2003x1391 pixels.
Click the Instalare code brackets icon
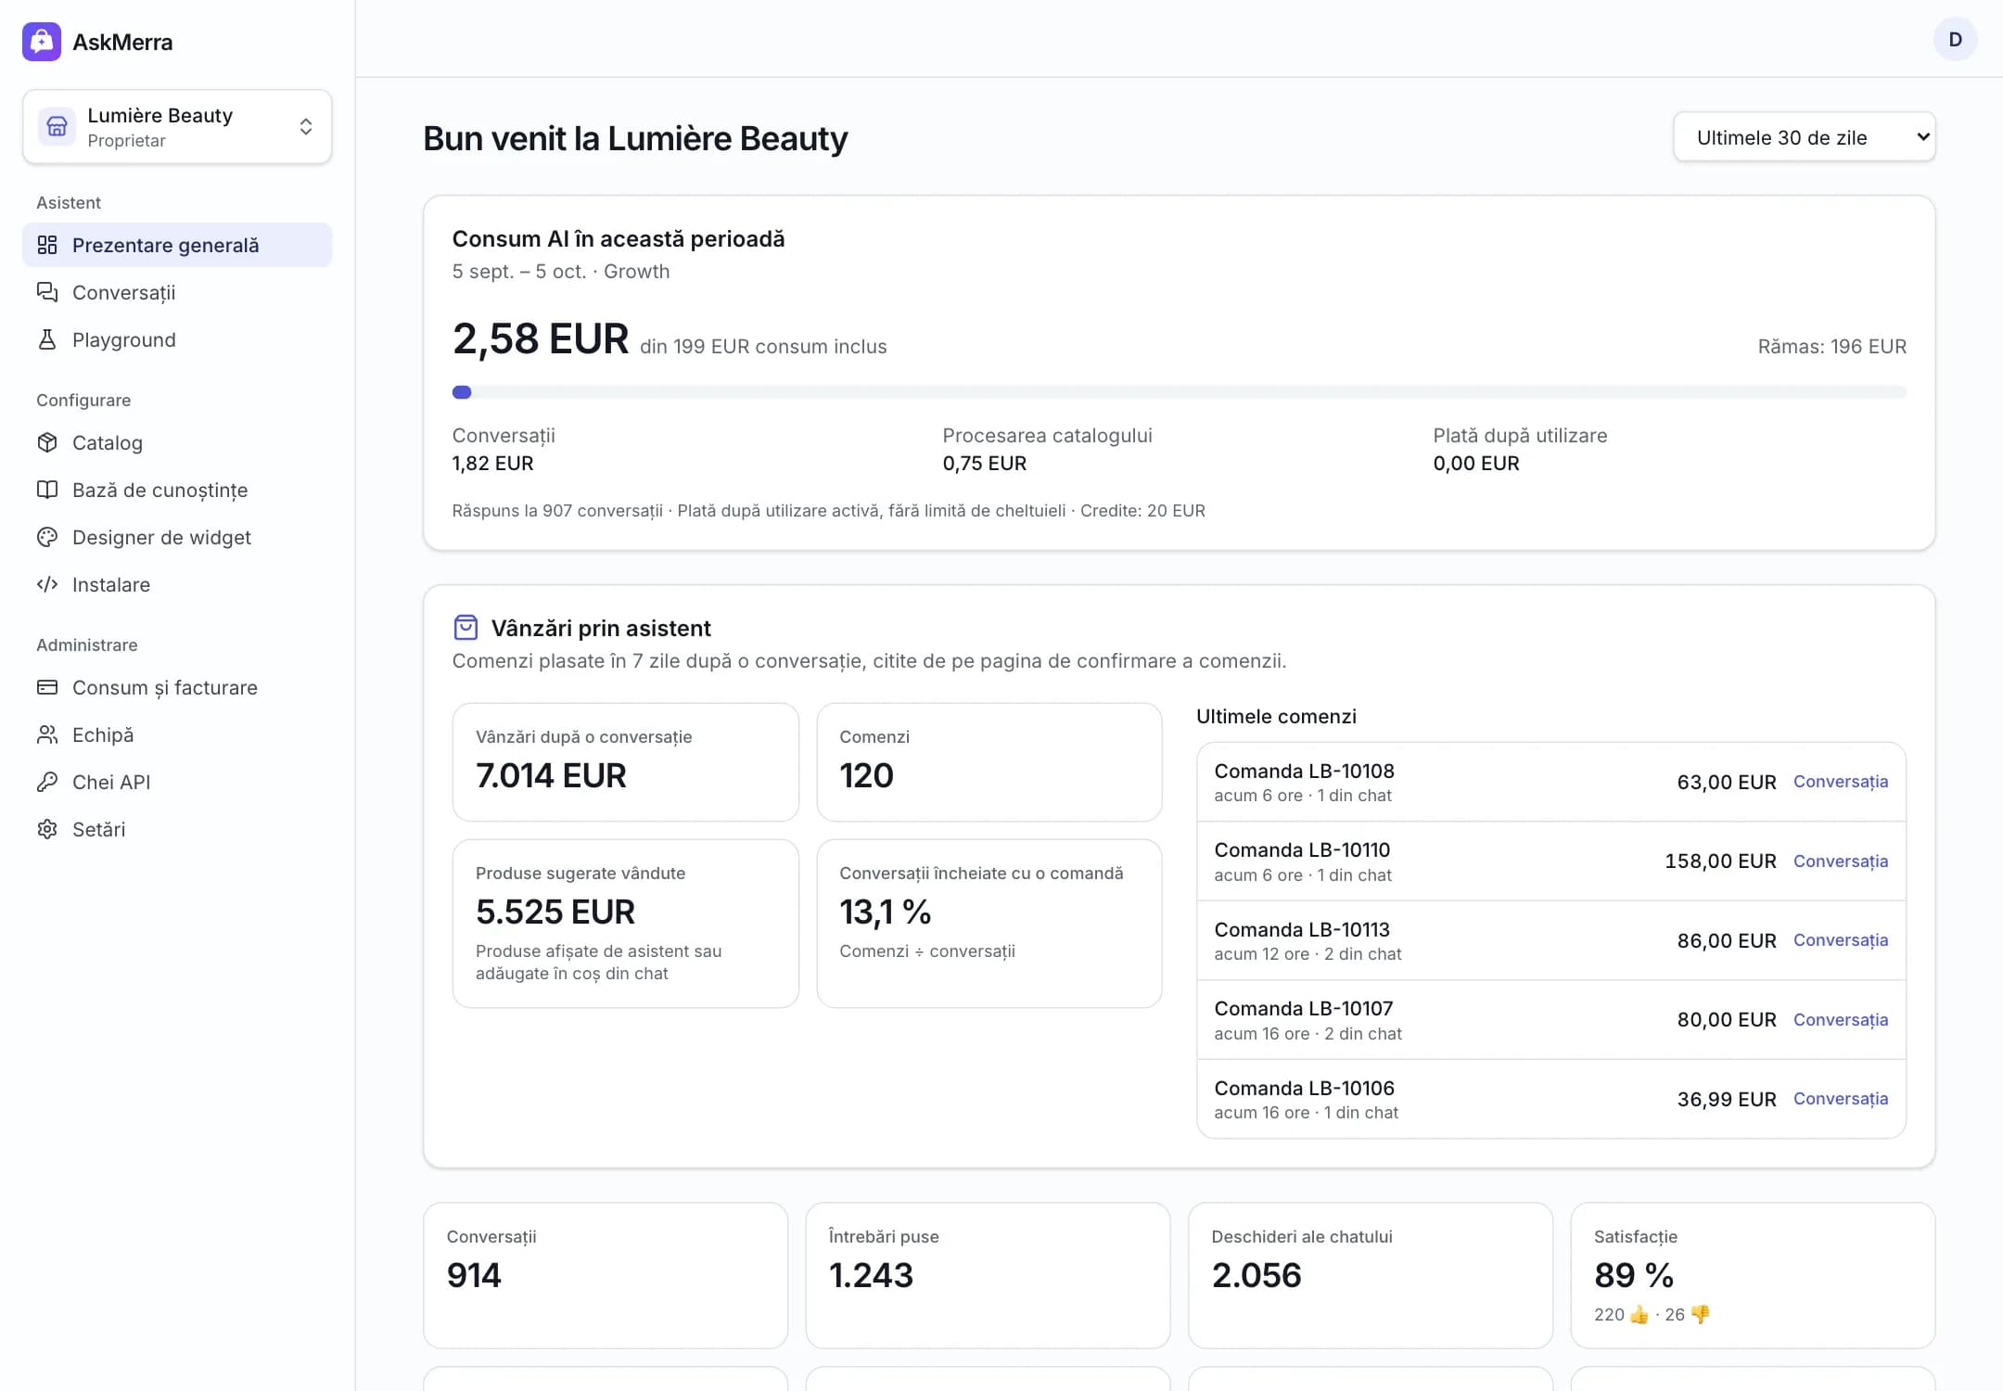click(47, 584)
